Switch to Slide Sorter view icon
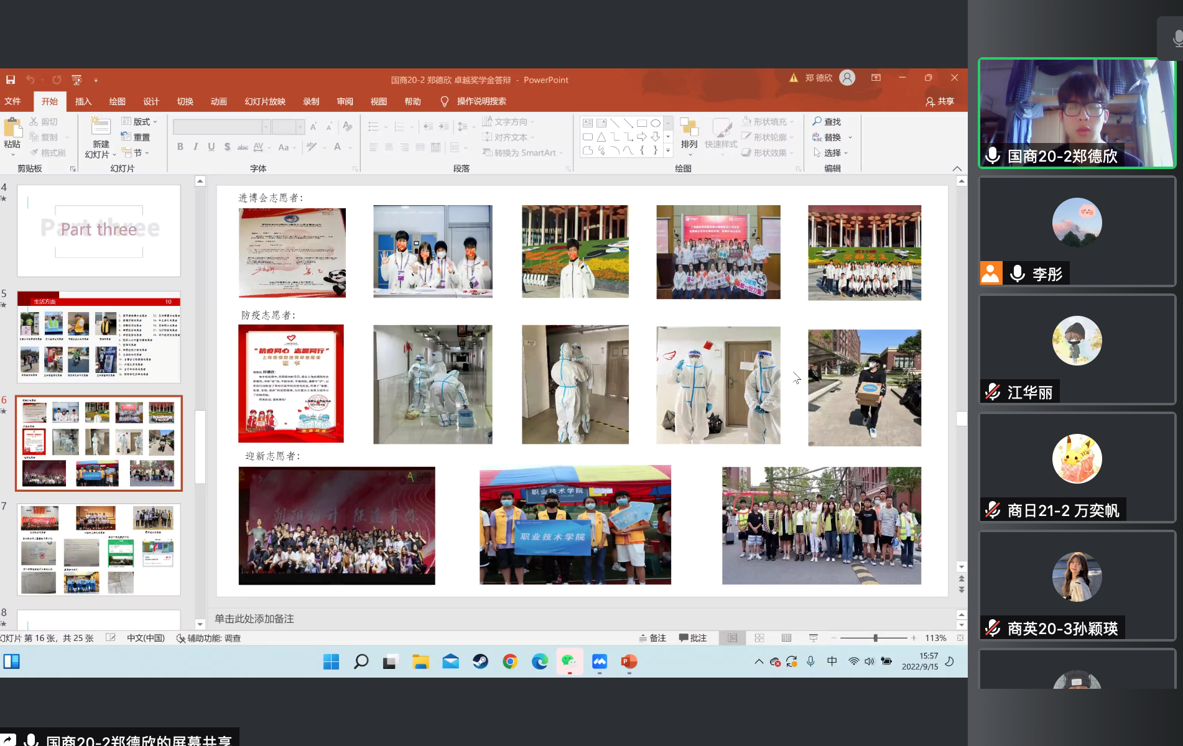The height and width of the screenshot is (746, 1183). [x=759, y=638]
